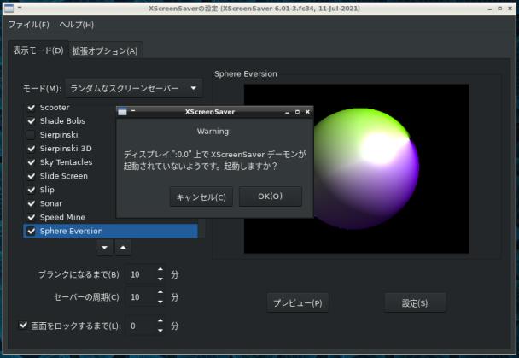Viewport: 519px width, 358px height.
Task: Uncheck the Sierpinski 3D checkbox
Action: (31, 149)
